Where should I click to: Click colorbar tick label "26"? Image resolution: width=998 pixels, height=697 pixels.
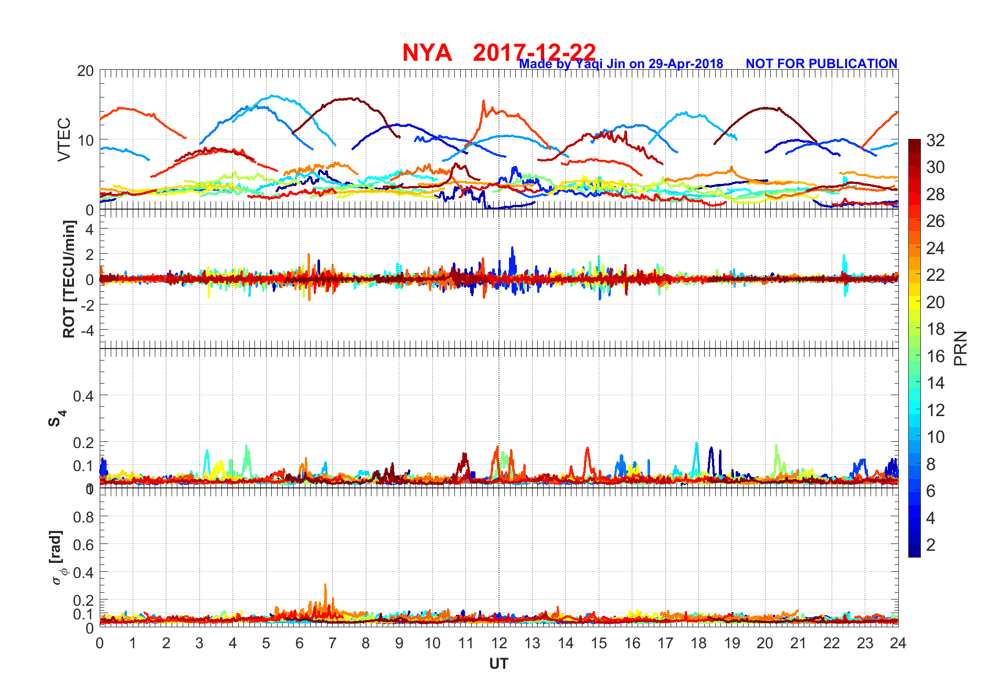point(936,221)
